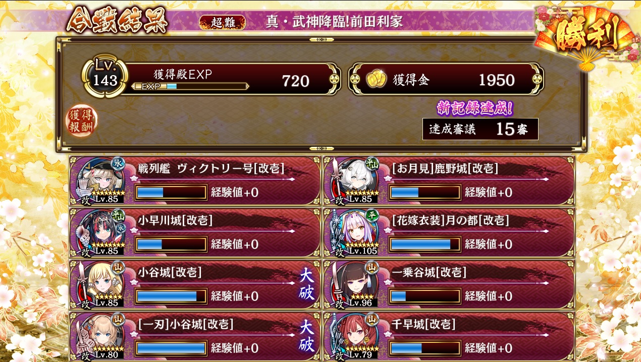Viewport: 641px width, 362px height.
Task: Click the 超難 difficulty badge
Action: click(x=222, y=23)
